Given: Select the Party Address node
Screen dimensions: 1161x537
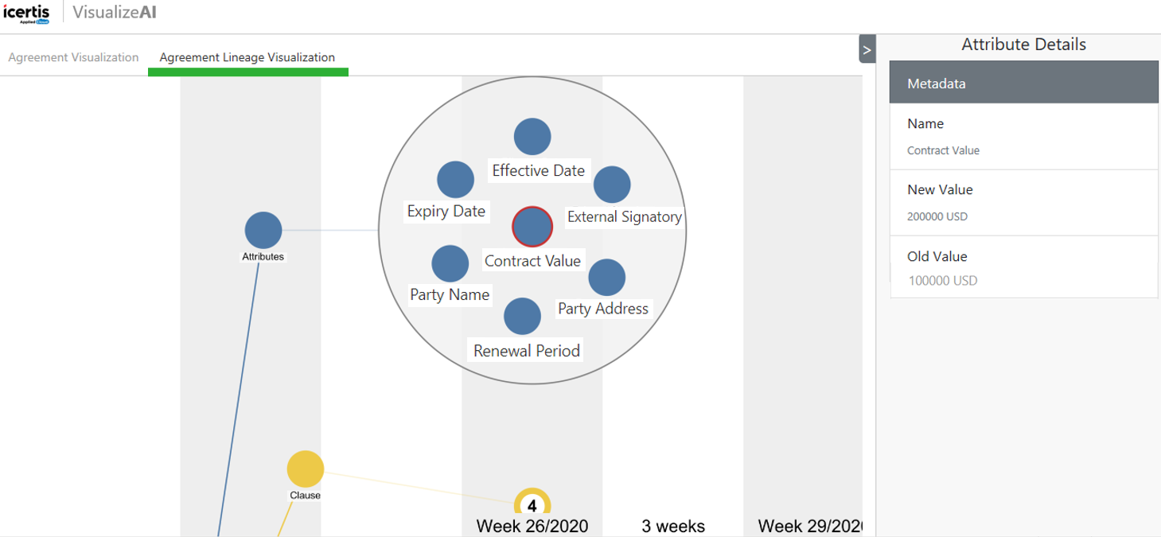Looking at the screenshot, I should (607, 278).
